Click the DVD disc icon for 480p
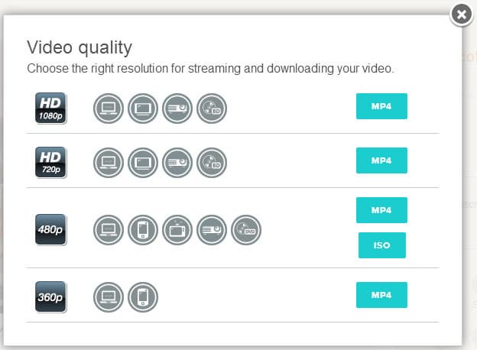 246,229
